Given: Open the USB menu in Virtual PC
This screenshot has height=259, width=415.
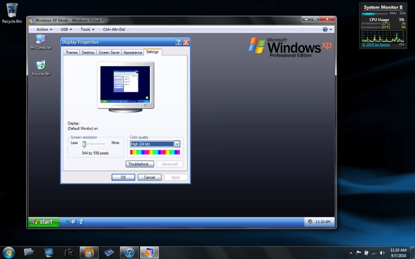Looking at the screenshot, I should (x=66, y=29).
